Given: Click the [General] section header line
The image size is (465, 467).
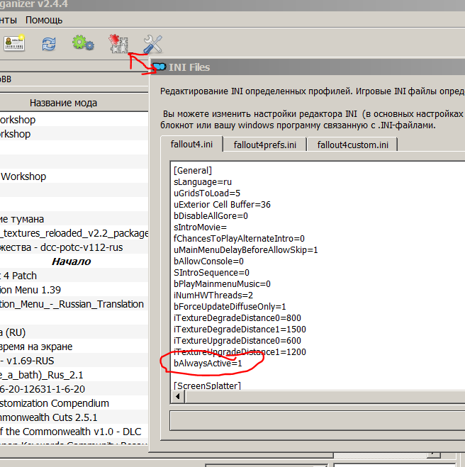Looking at the screenshot, I should 193,170.
